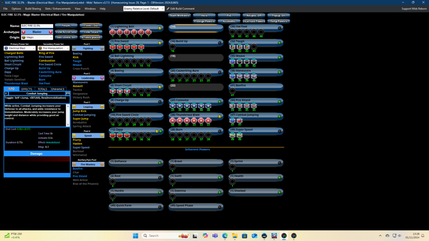Click Maneuvers' level 38 enhancement icon
429x241 pixels.
point(232,77)
